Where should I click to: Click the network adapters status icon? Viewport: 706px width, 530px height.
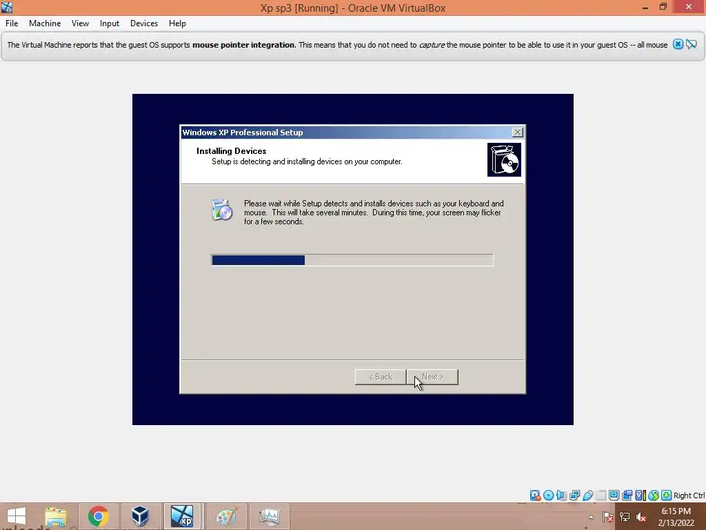(x=574, y=495)
